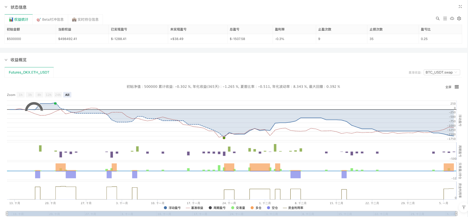The width and height of the screenshot is (468, 217).
Task: Click the left handle of range navigator
Action: (7, 214)
